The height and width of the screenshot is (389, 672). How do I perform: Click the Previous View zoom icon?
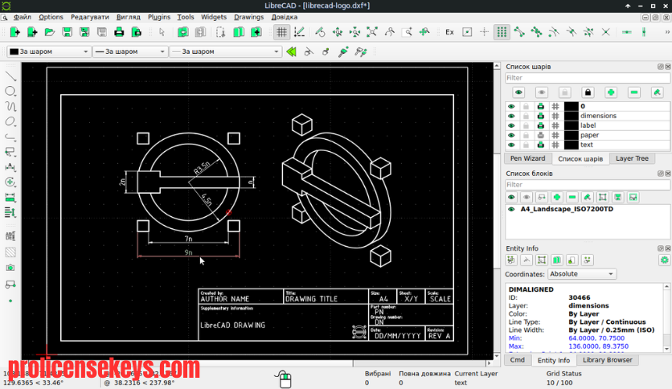390,32
